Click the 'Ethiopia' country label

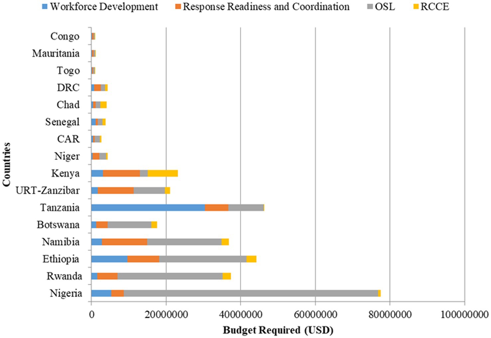pyautogui.click(x=61, y=259)
